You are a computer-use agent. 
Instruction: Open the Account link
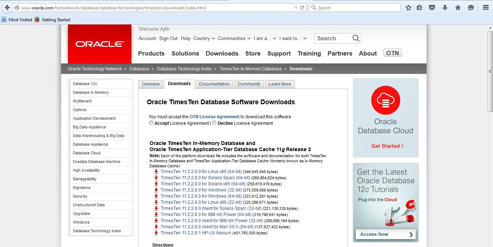(x=147, y=38)
